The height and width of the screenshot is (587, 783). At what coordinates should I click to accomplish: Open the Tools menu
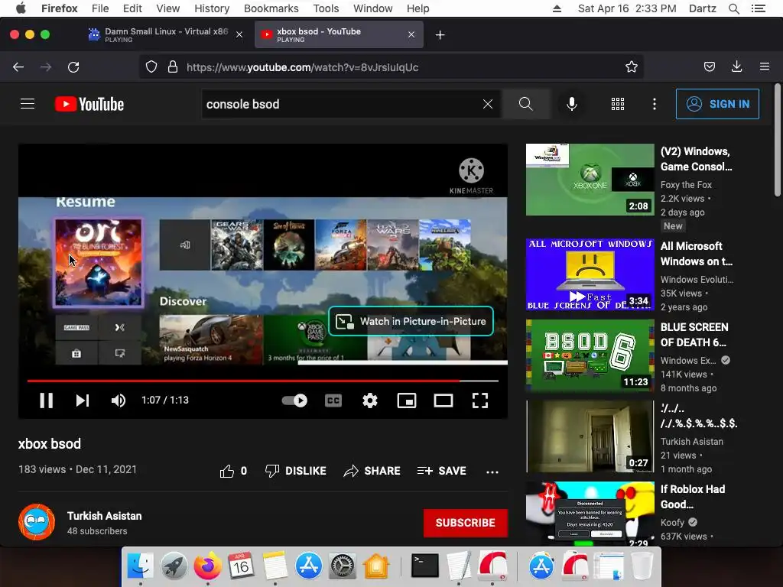[326, 8]
